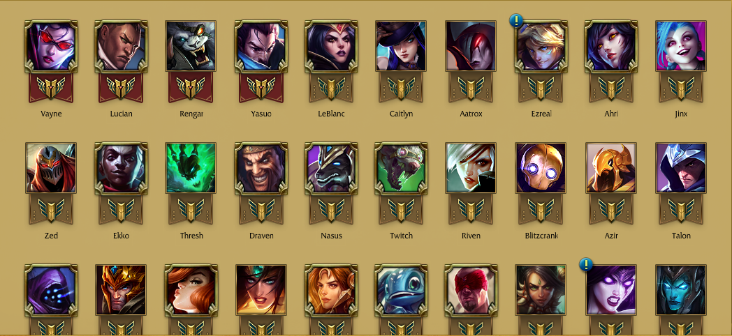Click the Aatrox name label
732x336 pixels.
[471, 114]
